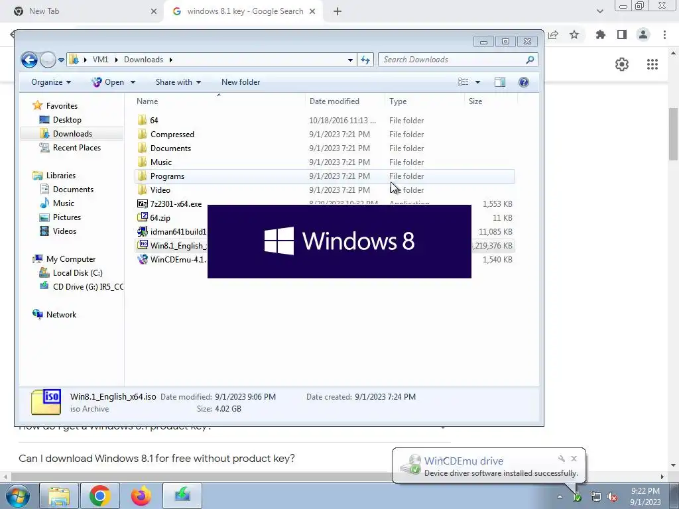Open the Organize menu
This screenshot has height=509, width=679.
pos(51,82)
